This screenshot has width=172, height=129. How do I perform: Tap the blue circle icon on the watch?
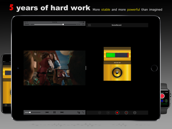(x=162, y=101)
